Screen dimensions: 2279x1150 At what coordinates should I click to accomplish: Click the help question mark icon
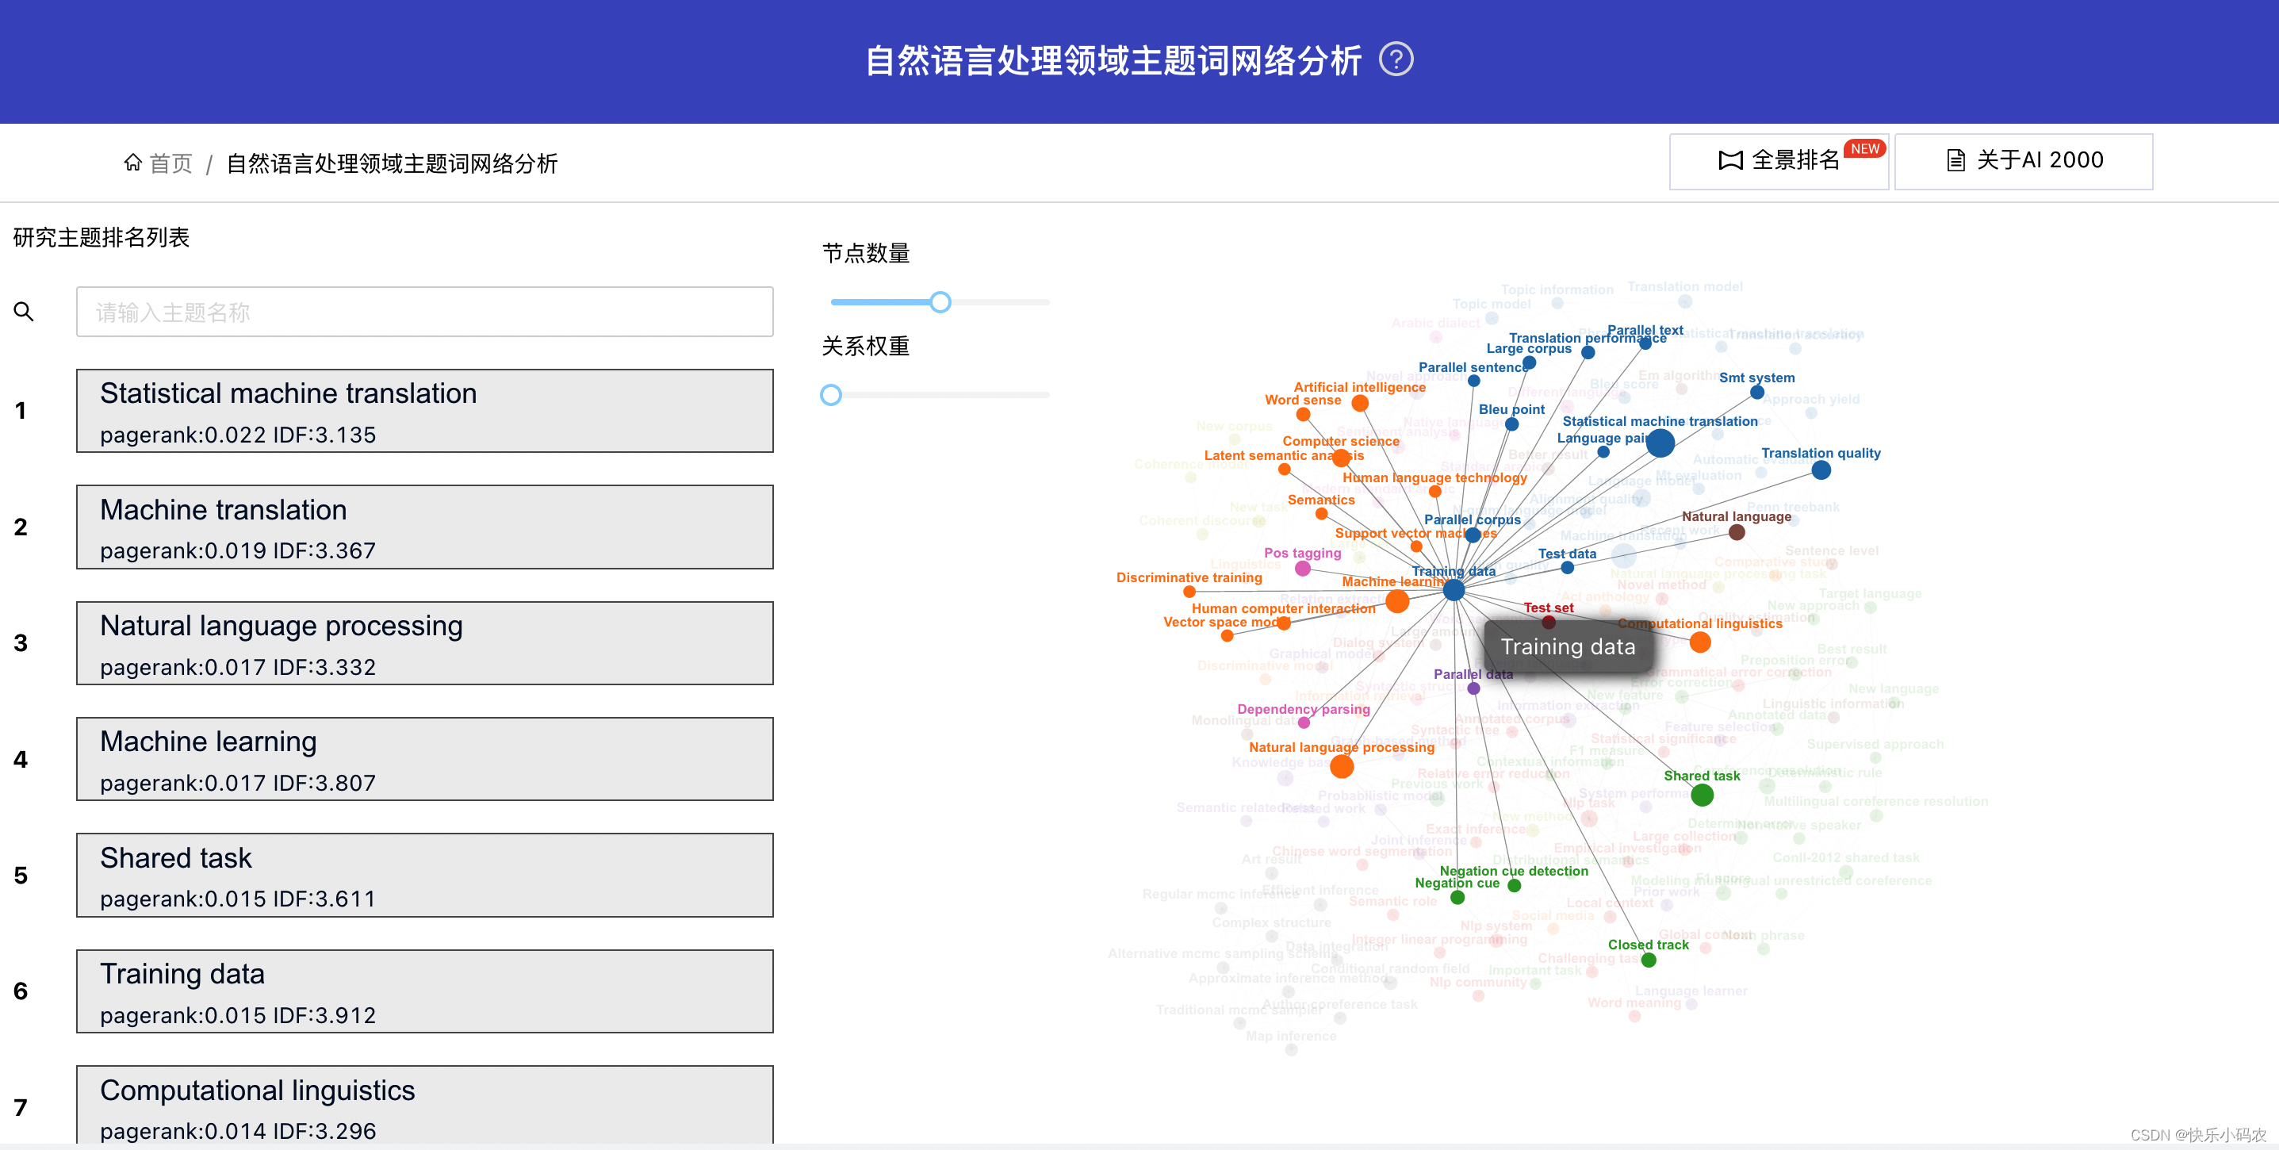click(x=1396, y=60)
